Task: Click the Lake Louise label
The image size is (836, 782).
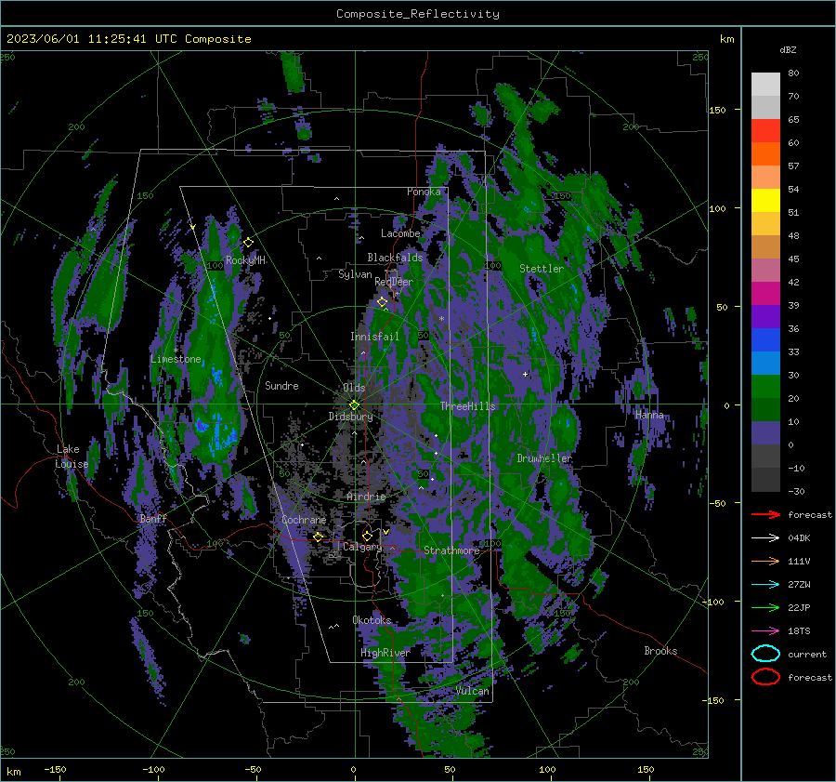Action: click(x=72, y=457)
